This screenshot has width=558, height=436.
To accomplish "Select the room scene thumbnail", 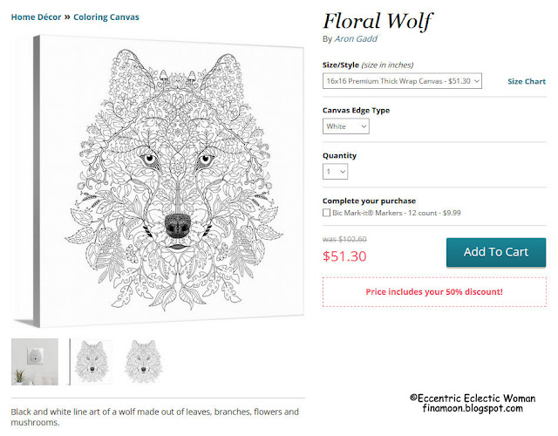I will 35,362.
